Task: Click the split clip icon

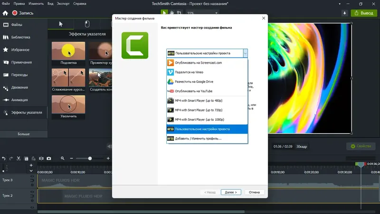Action: pos(41,158)
